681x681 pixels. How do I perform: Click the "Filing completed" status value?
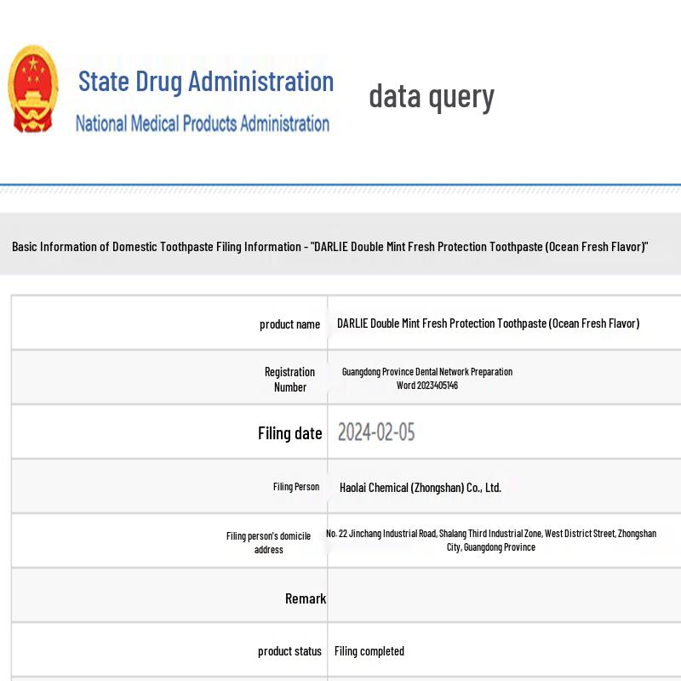369,651
